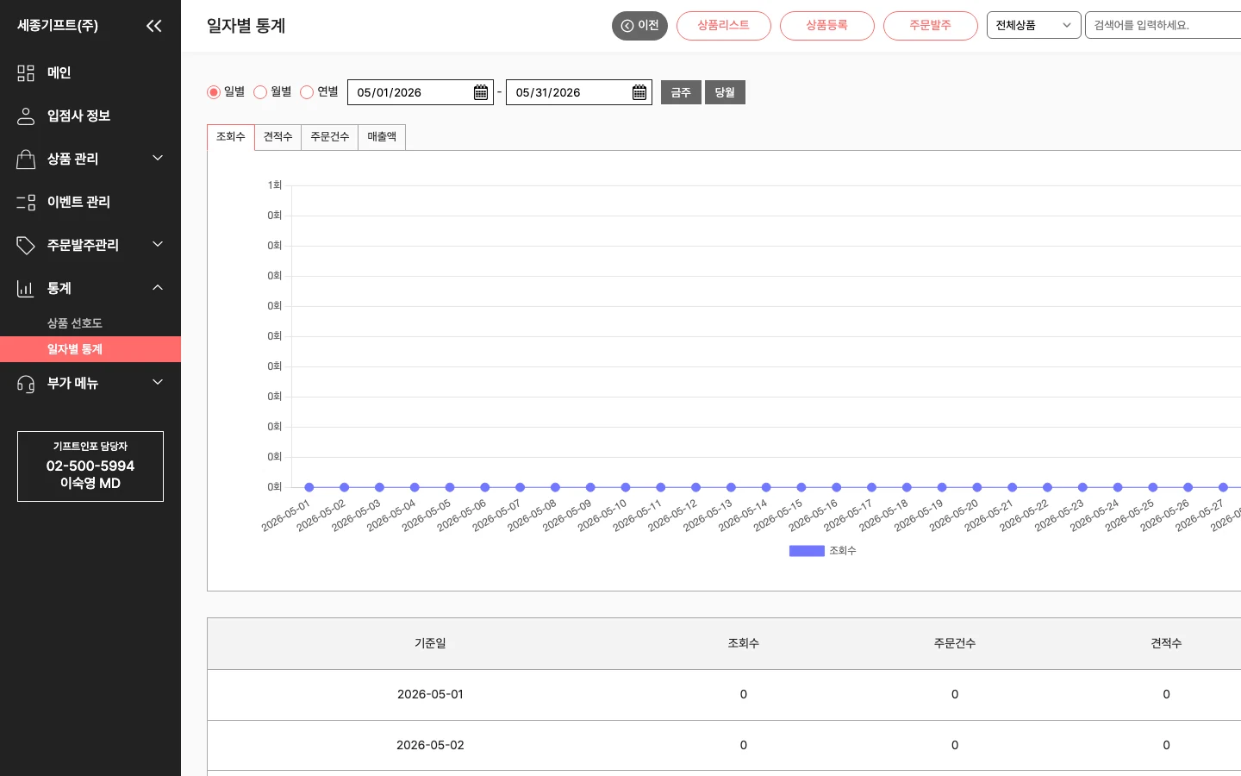Image resolution: width=1241 pixels, height=776 pixels.
Task: Click chart data point for 2026-05-27
Action: (x=1223, y=487)
